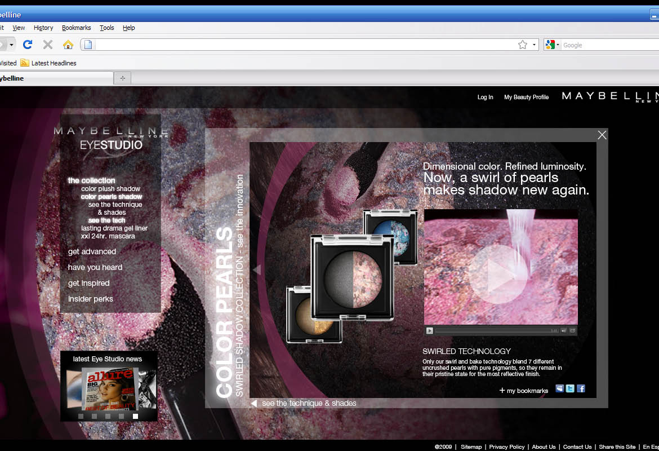Open the Allure magazine news thumbnail
The width and height of the screenshot is (659, 451).
click(109, 388)
